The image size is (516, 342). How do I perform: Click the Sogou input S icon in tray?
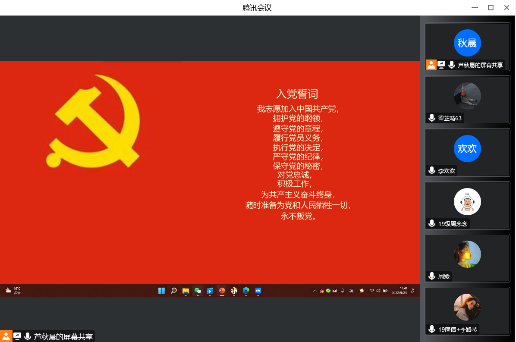[x=362, y=291]
